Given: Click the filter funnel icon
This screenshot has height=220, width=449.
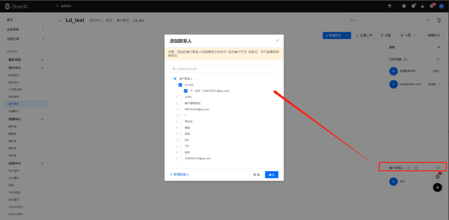Looking at the screenshot, I should click(x=439, y=20).
